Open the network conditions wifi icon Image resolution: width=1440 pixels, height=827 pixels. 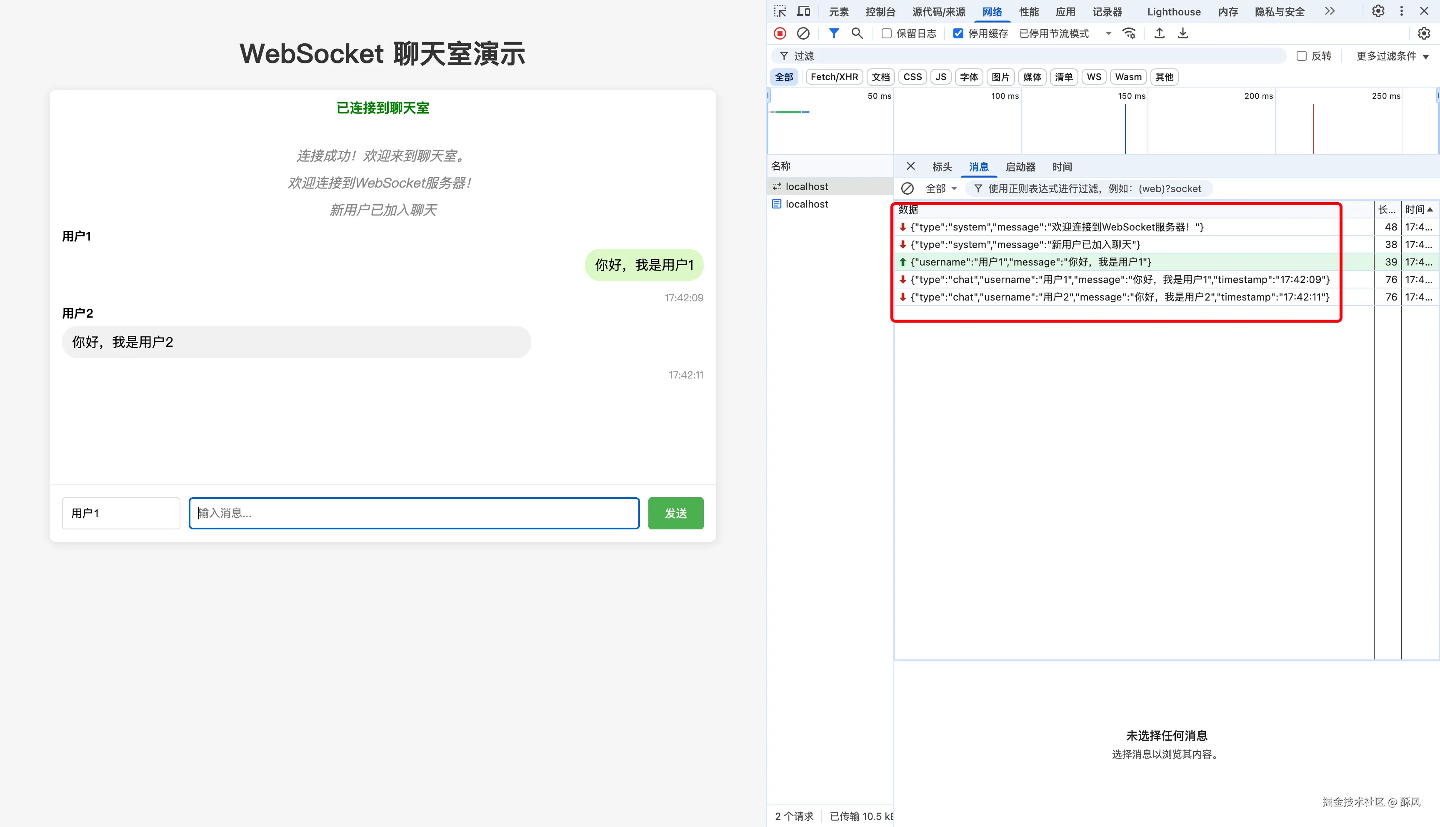1130,33
